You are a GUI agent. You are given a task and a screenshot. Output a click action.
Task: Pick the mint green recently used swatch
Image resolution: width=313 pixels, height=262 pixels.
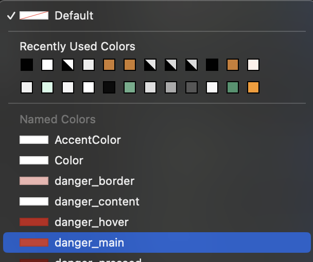pyautogui.click(x=47, y=87)
